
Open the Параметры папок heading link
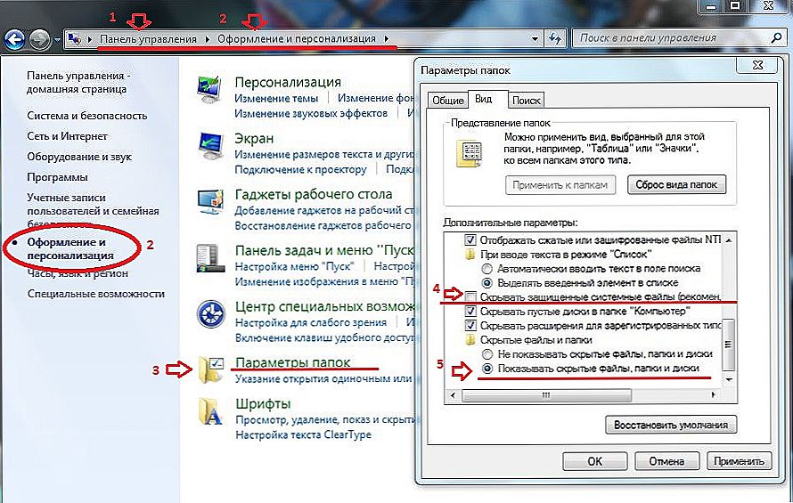(293, 362)
